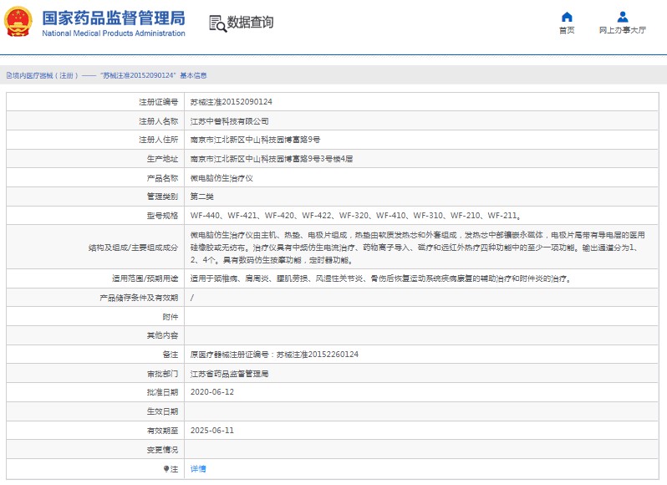Click the 适用范围 usage description text
Viewport: 667px width, 485px height.
[380, 278]
